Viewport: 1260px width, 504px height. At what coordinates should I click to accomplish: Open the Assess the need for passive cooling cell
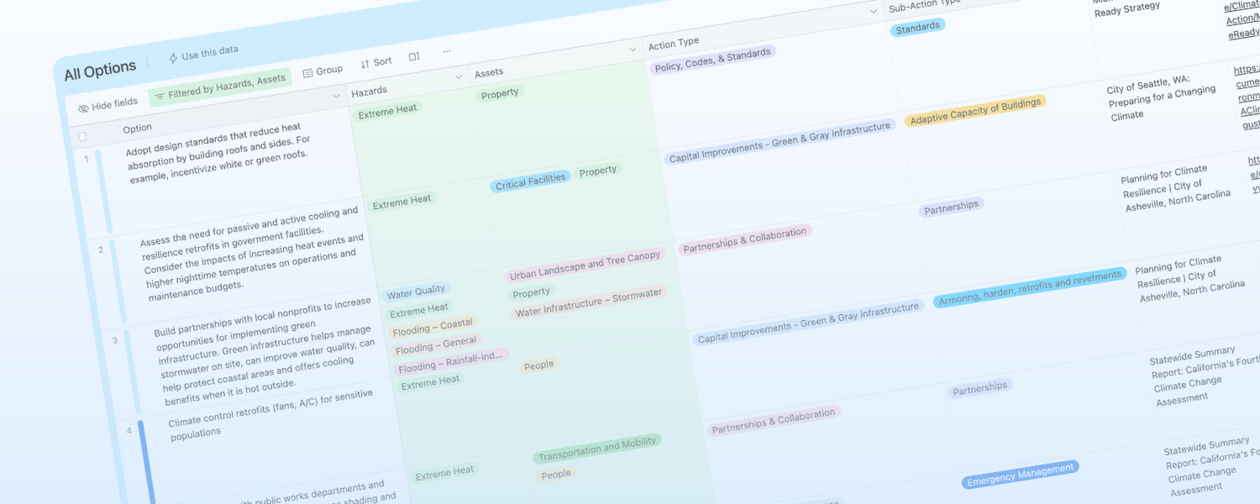(x=254, y=255)
